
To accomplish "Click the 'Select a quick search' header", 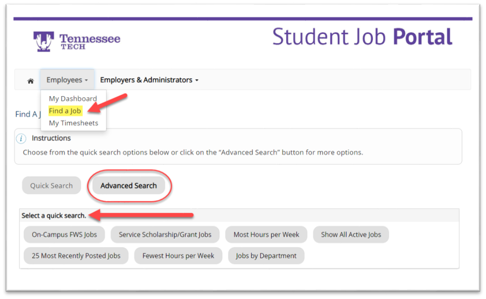I will pos(54,216).
